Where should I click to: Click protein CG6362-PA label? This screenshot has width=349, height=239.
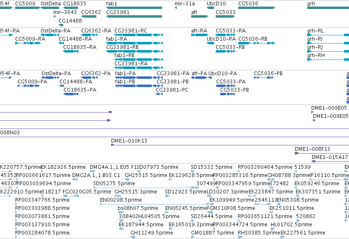coord(96,74)
